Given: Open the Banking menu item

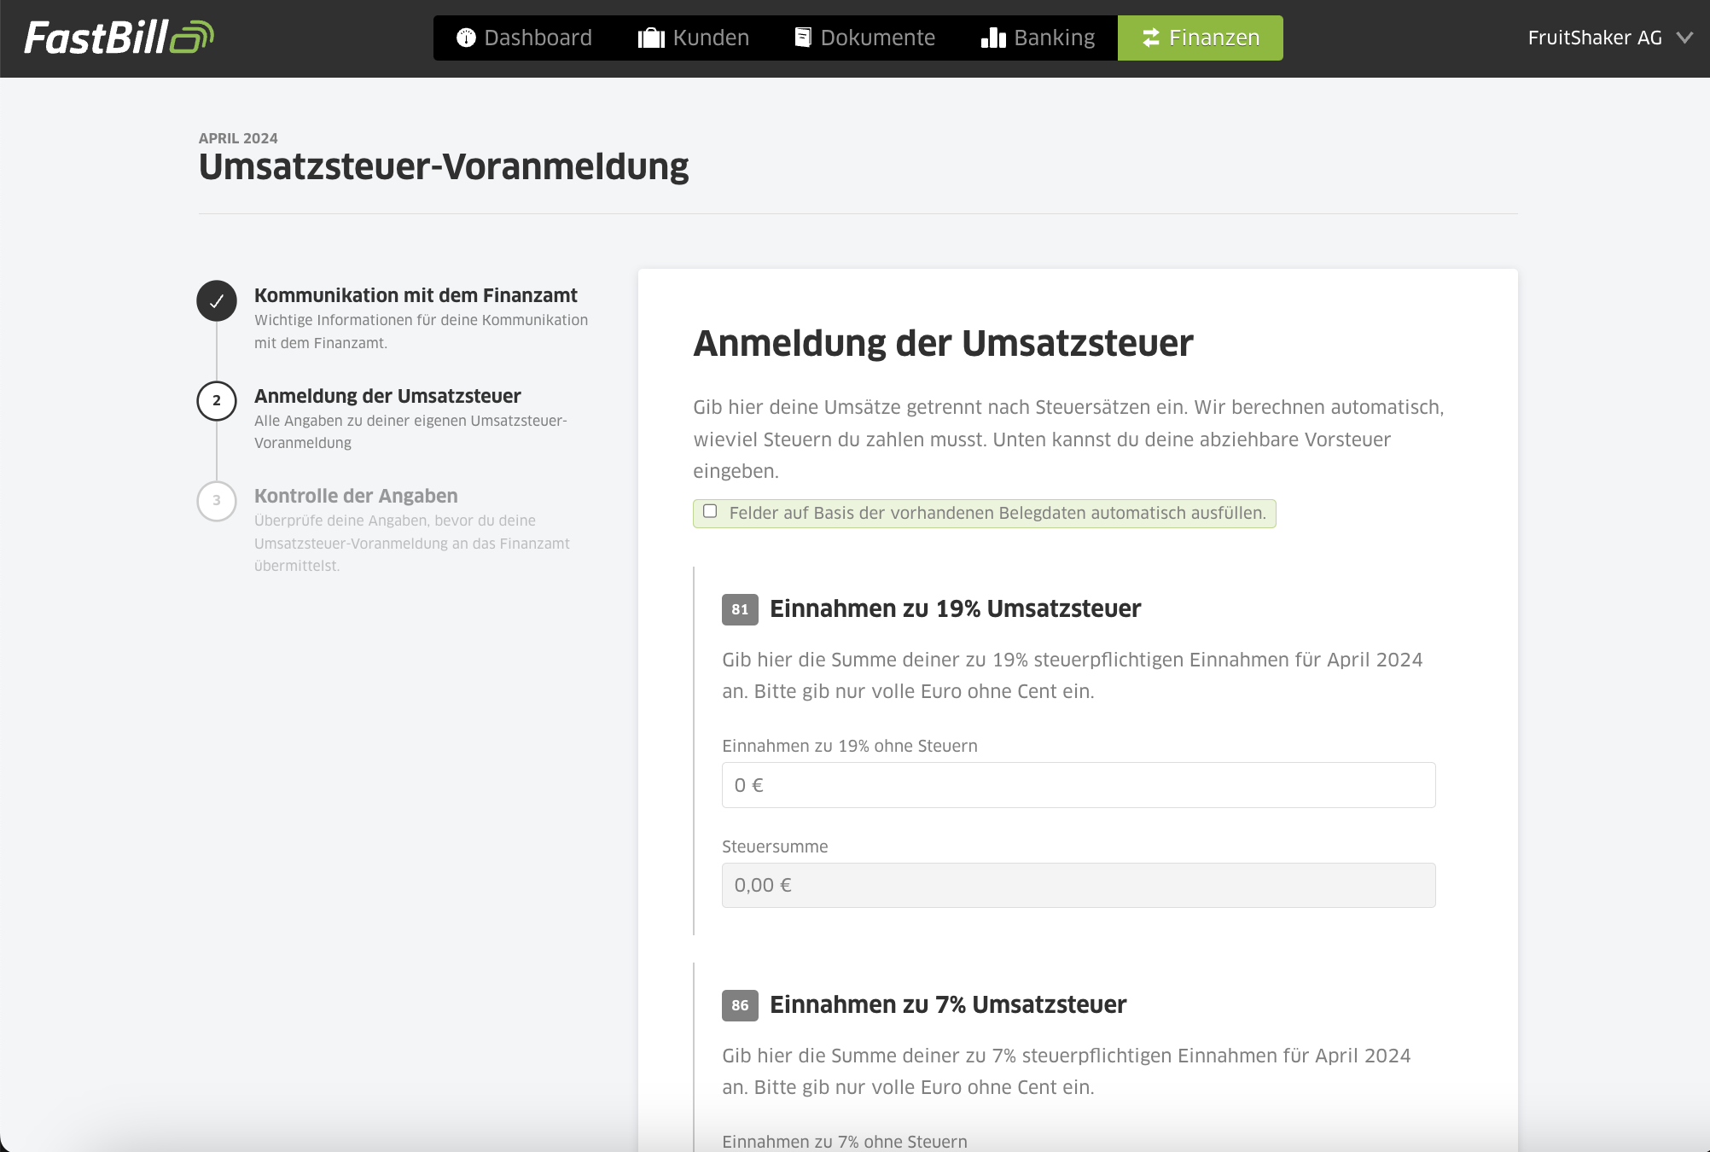Looking at the screenshot, I should [1038, 38].
